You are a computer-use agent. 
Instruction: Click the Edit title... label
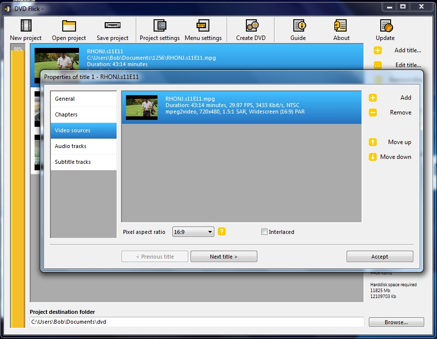click(x=408, y=65)
